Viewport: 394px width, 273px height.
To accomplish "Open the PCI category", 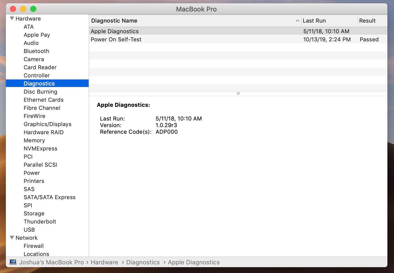I will [x=28, y=157].
